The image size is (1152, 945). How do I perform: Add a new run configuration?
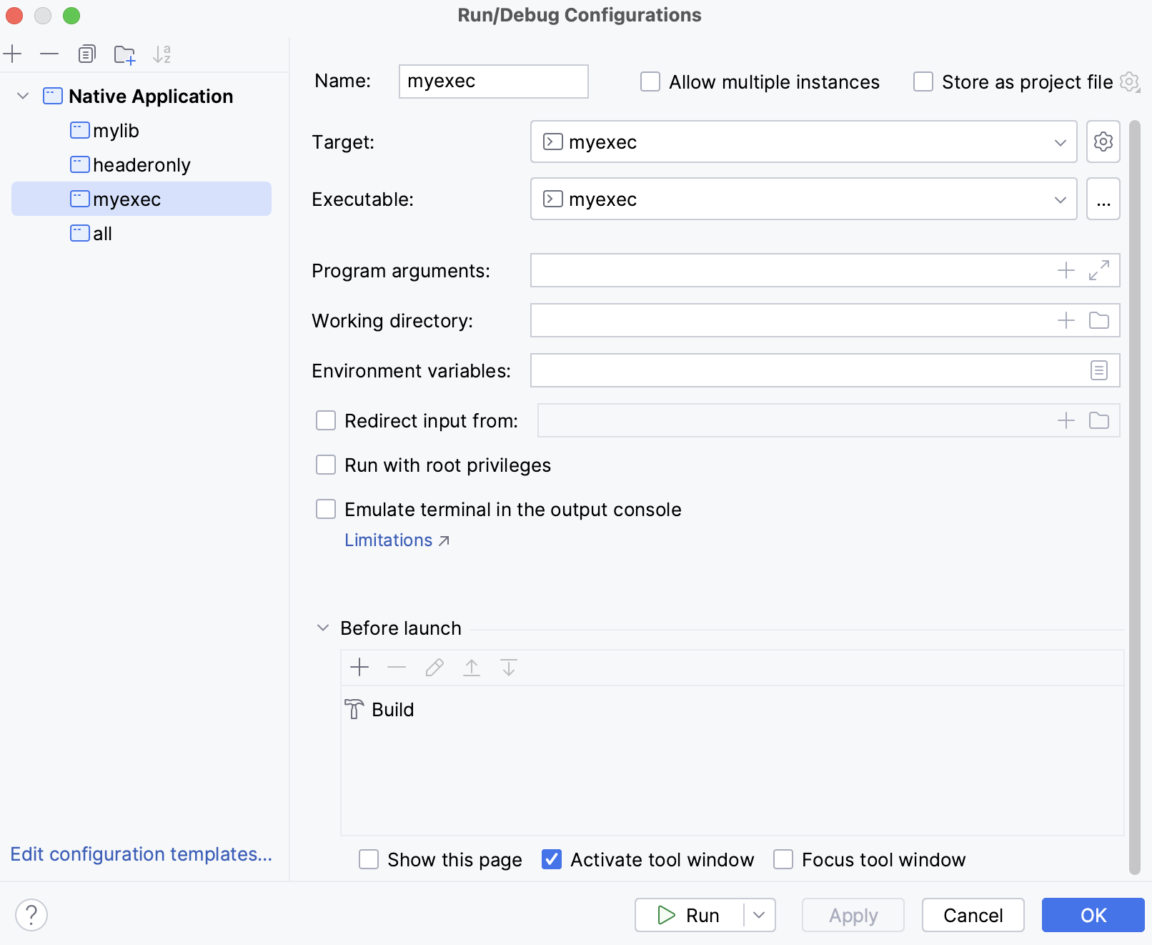pyautogui.click(x=13, y=54)
